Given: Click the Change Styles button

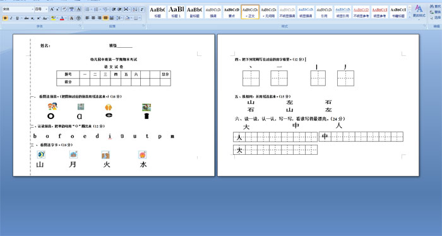Looking at the screenshot, I should pos(419,11).
